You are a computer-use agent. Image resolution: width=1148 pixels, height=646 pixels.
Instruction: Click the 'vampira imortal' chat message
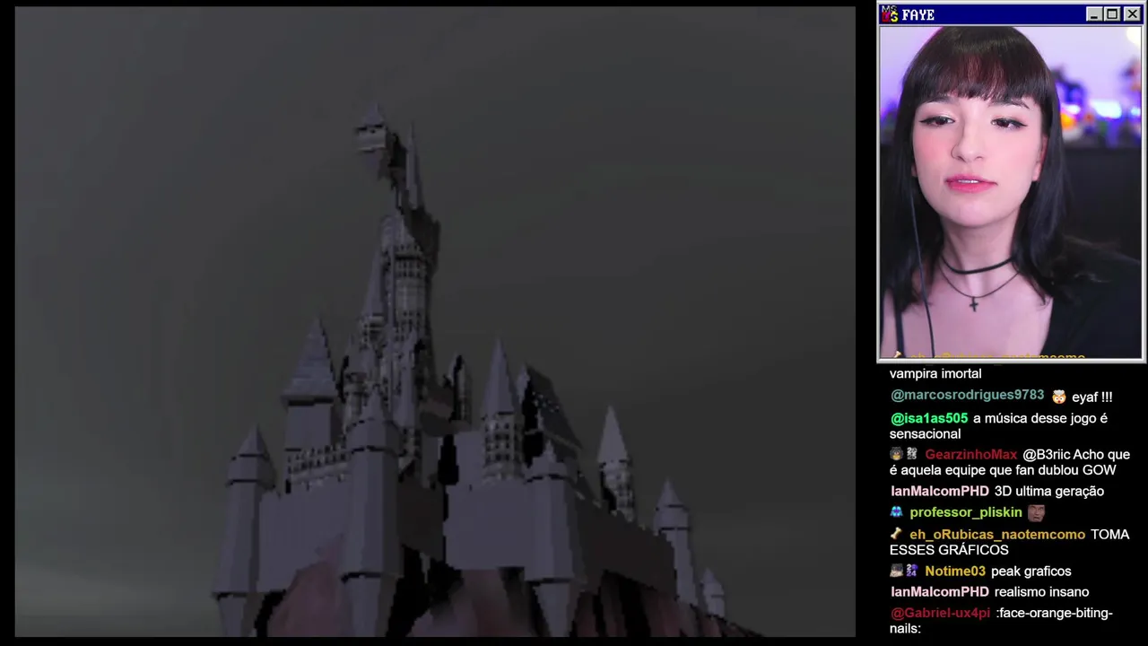tap(935, 373)
